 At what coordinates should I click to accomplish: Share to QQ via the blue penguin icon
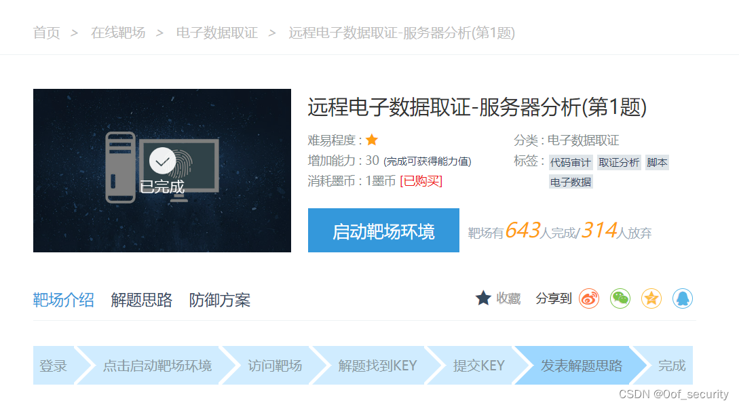coord(683,298)
